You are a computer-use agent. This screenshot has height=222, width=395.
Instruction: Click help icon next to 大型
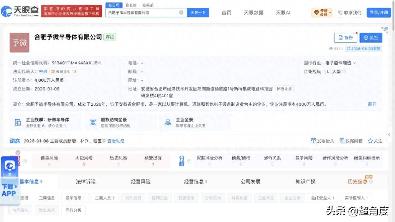coord(344,72)
